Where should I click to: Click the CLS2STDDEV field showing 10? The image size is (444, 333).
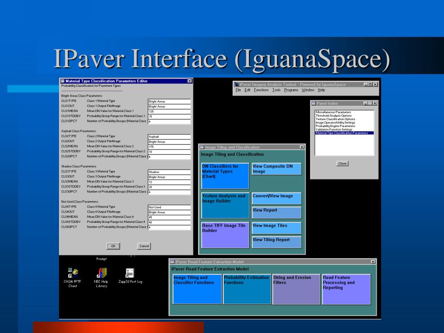pyautogui.click(x=170, y=152)
